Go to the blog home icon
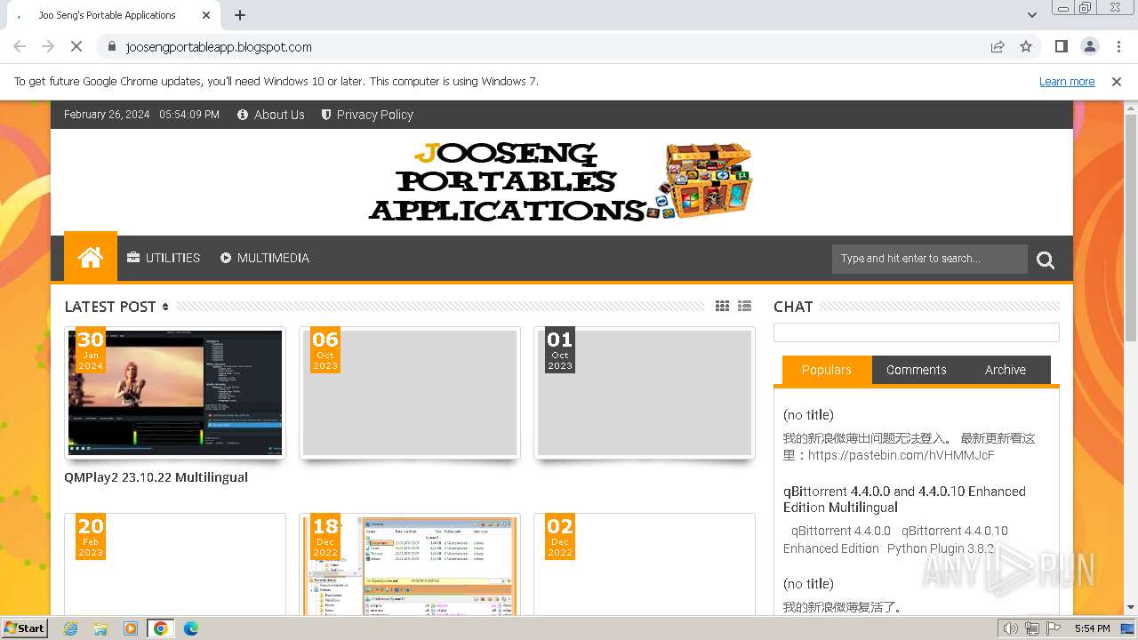This screenshot has height=640, width=1138. (91, 258)
